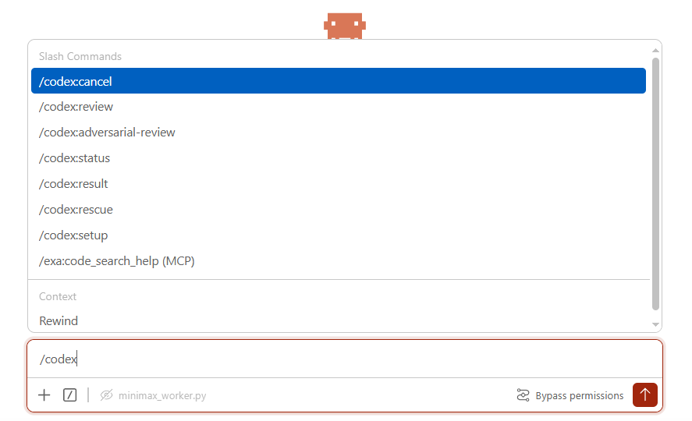Open the slash command menu icon

[69, 395]
